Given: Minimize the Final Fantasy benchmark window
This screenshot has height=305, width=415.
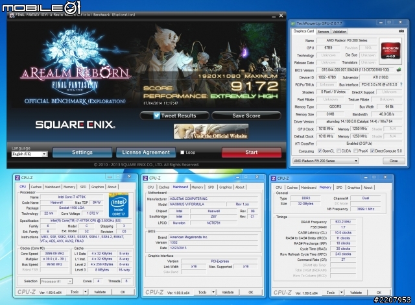Looking at the screenshot, I should (274, 16).
